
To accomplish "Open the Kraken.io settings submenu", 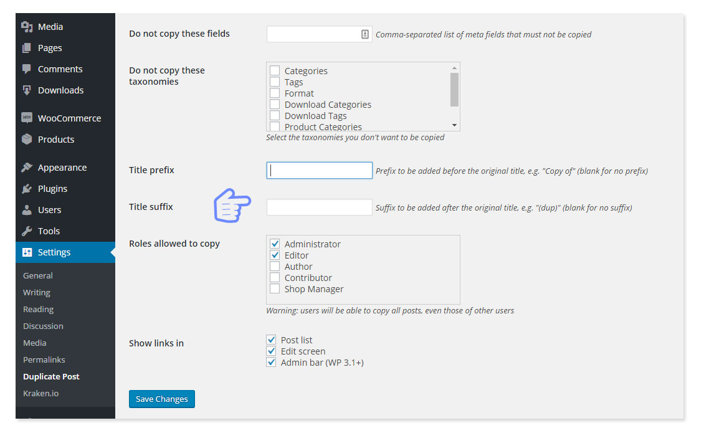I will point(41,394).
